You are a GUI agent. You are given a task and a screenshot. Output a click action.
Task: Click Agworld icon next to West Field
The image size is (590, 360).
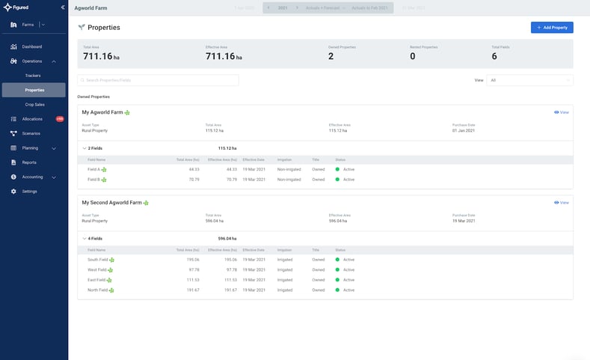110,270
